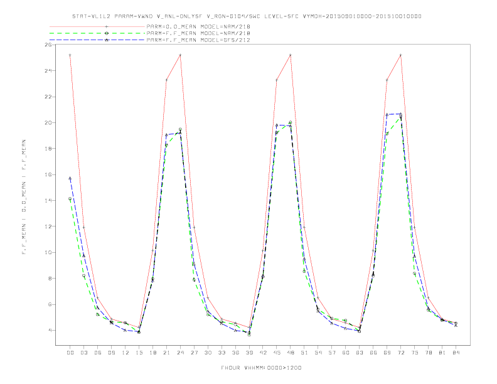Click y-axis tick label 22
This screenshot has height=384, width=497.
point(48,97)
